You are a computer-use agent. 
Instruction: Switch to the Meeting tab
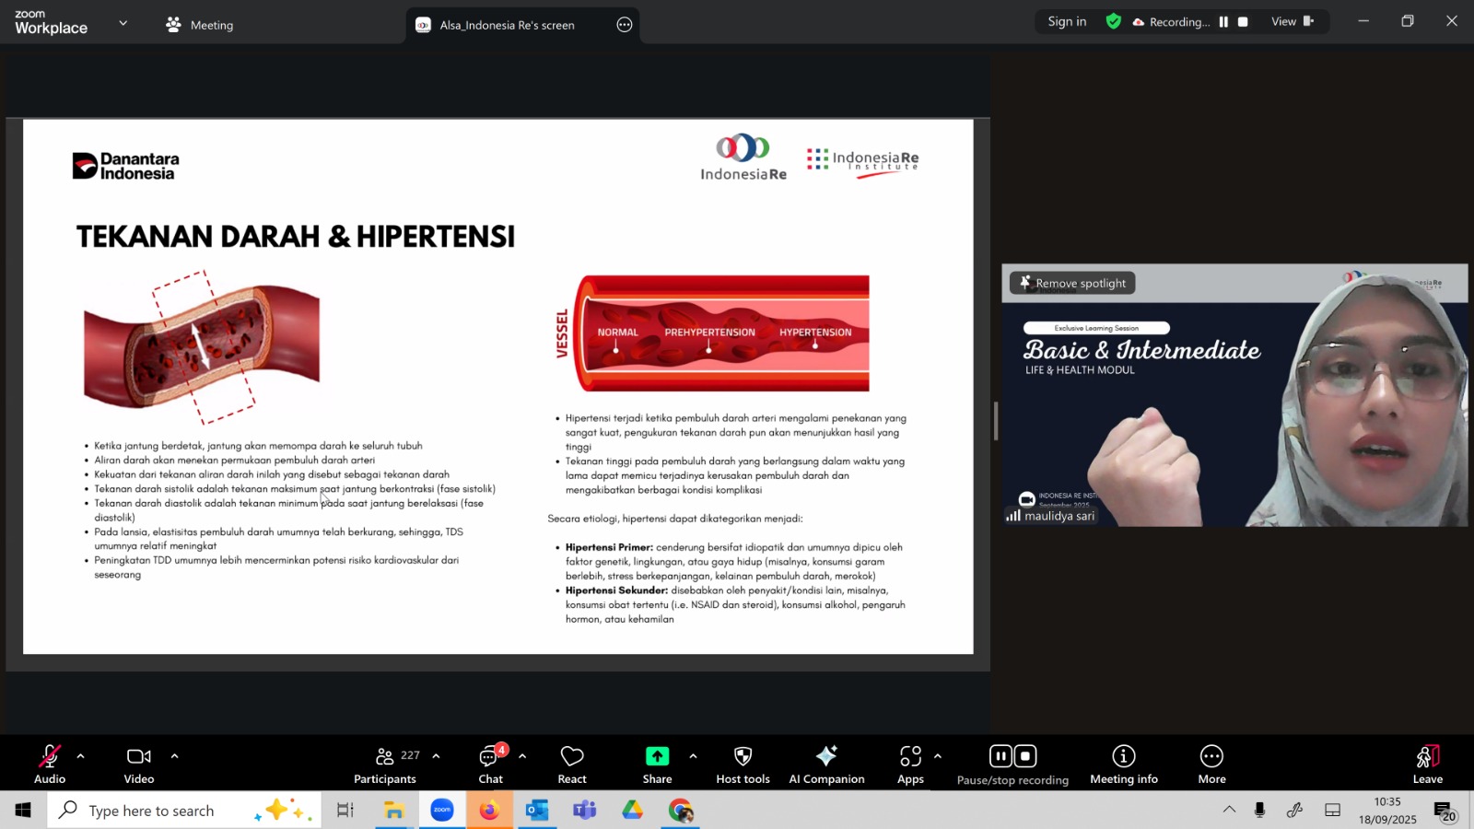[200, 25]
